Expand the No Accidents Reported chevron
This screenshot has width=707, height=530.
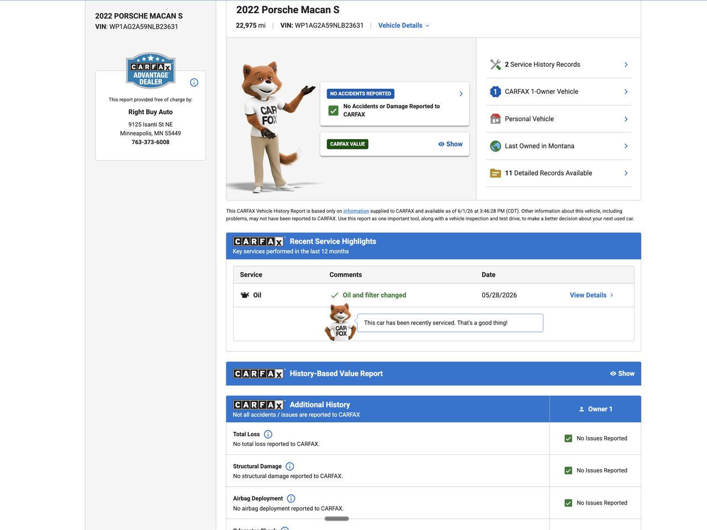click(x=461, y=94)
